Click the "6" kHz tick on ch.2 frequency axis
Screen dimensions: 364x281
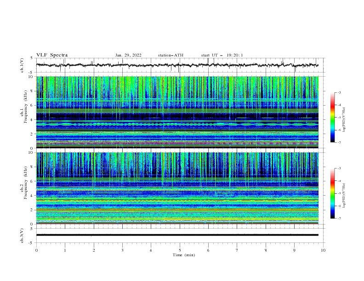(32, 181)
